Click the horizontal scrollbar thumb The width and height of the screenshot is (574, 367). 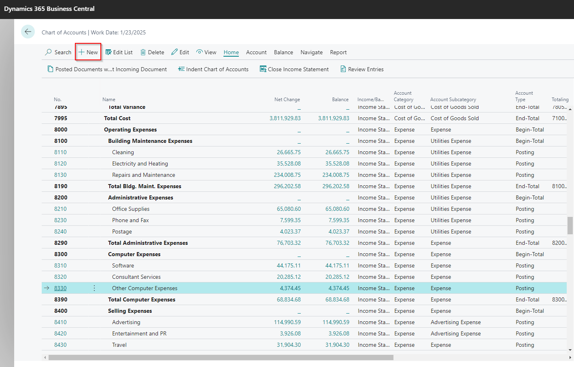[221, 357]
